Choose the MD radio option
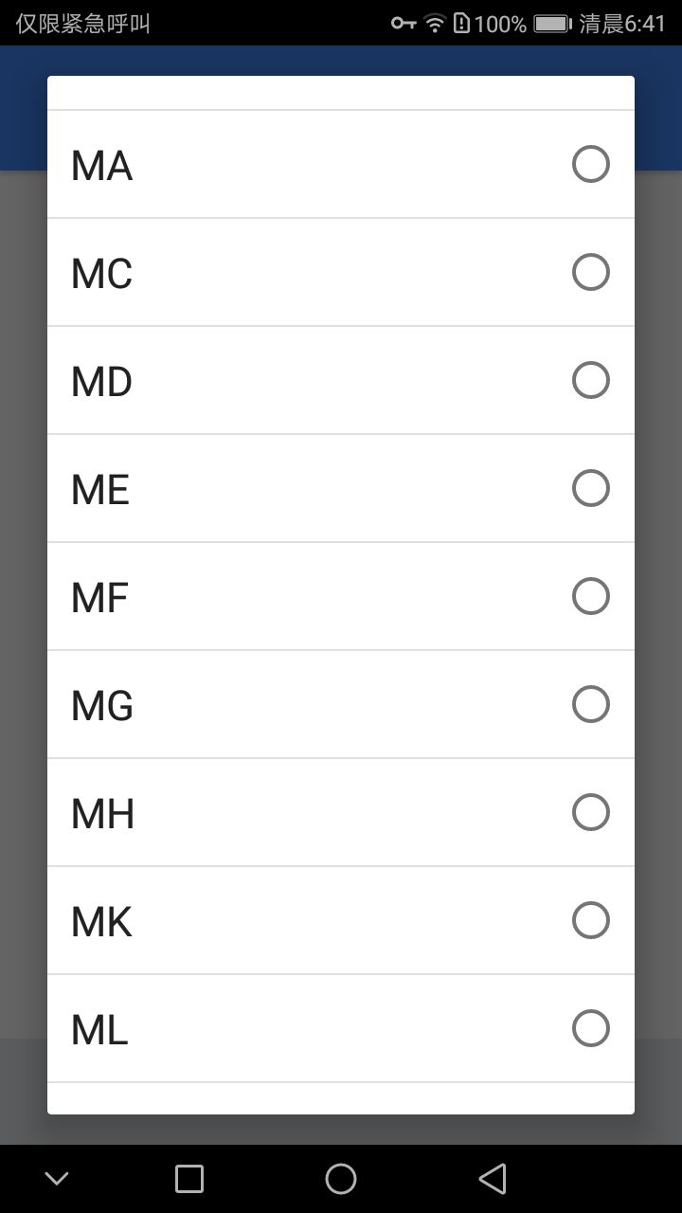682x1213 pixels. click(x=591, y=380)
